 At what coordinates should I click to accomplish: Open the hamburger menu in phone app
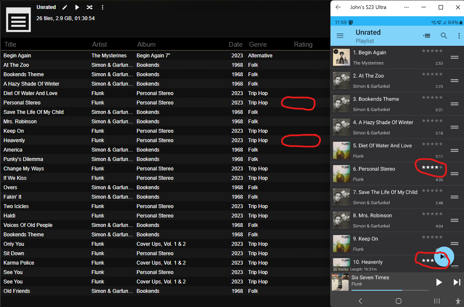pos(340,36)
